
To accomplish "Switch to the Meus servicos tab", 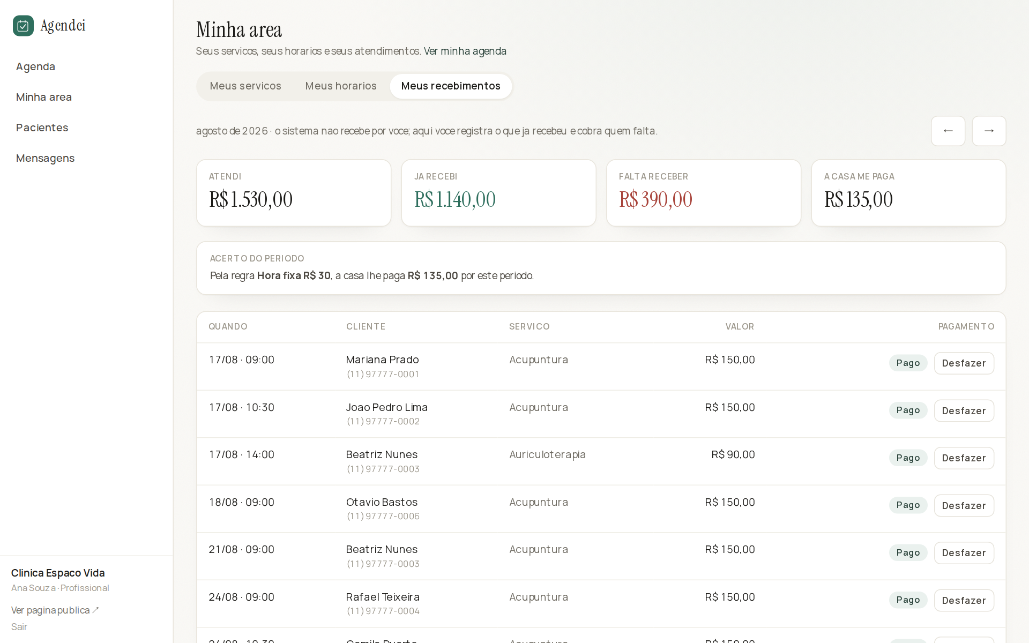I will pyautogui.click(x=245, y=86).
